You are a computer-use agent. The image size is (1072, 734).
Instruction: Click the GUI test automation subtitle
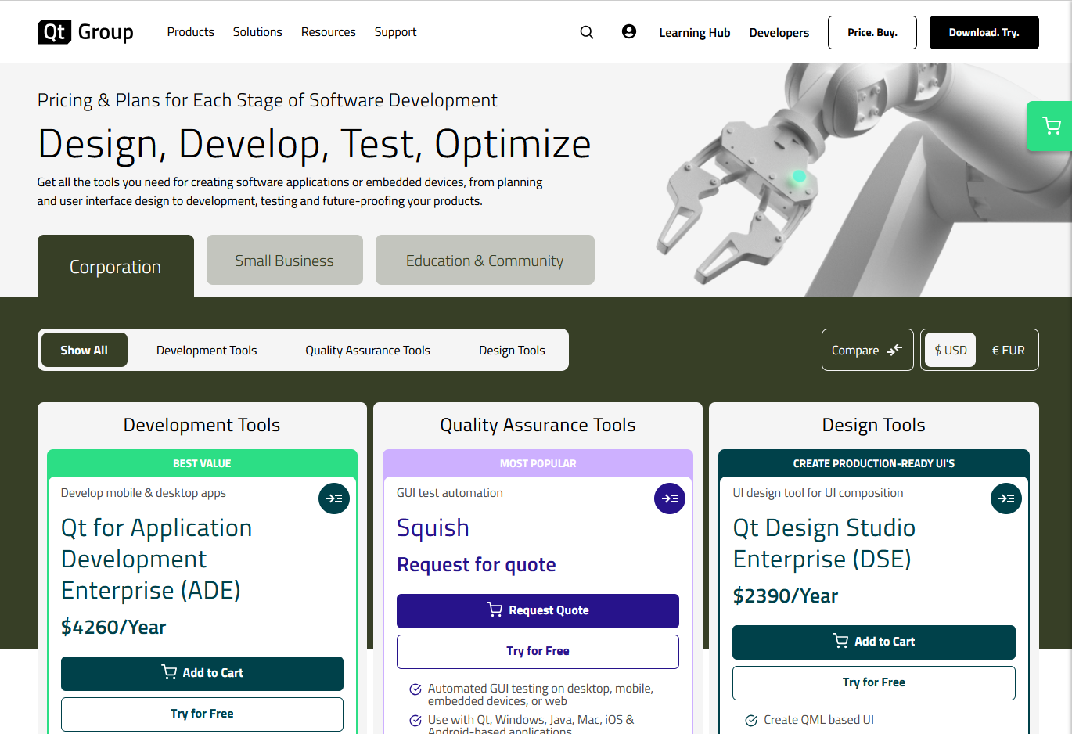coord(450,493)
